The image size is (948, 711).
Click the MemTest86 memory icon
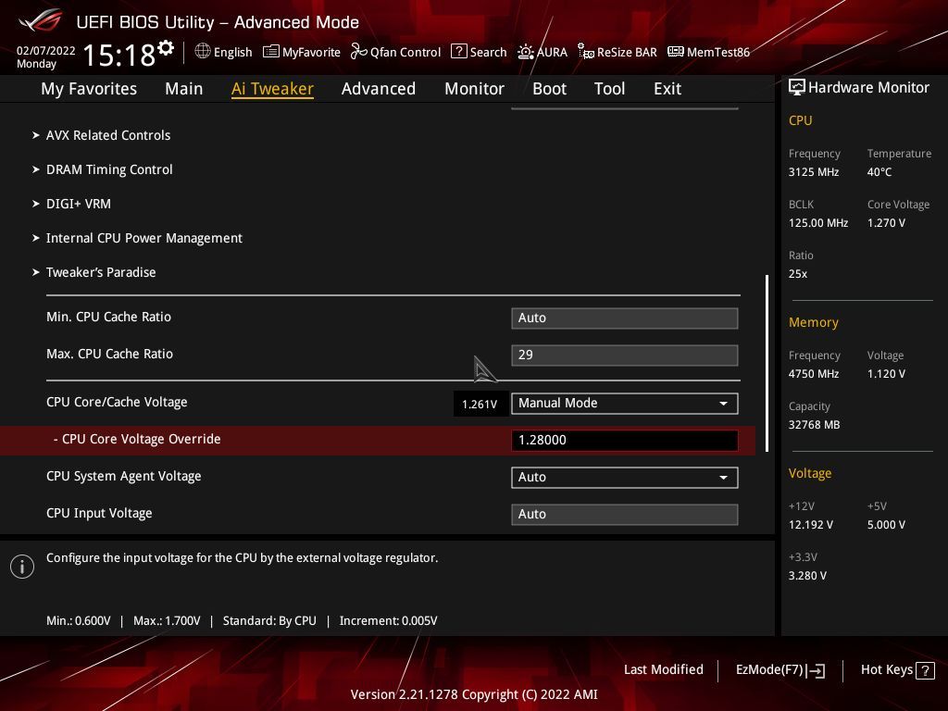(675, 52)
